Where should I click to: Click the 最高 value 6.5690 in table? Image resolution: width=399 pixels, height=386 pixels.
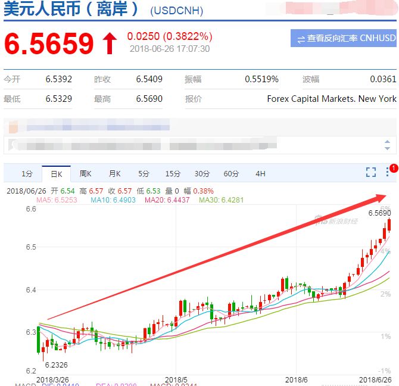click(x=149, y=99)
